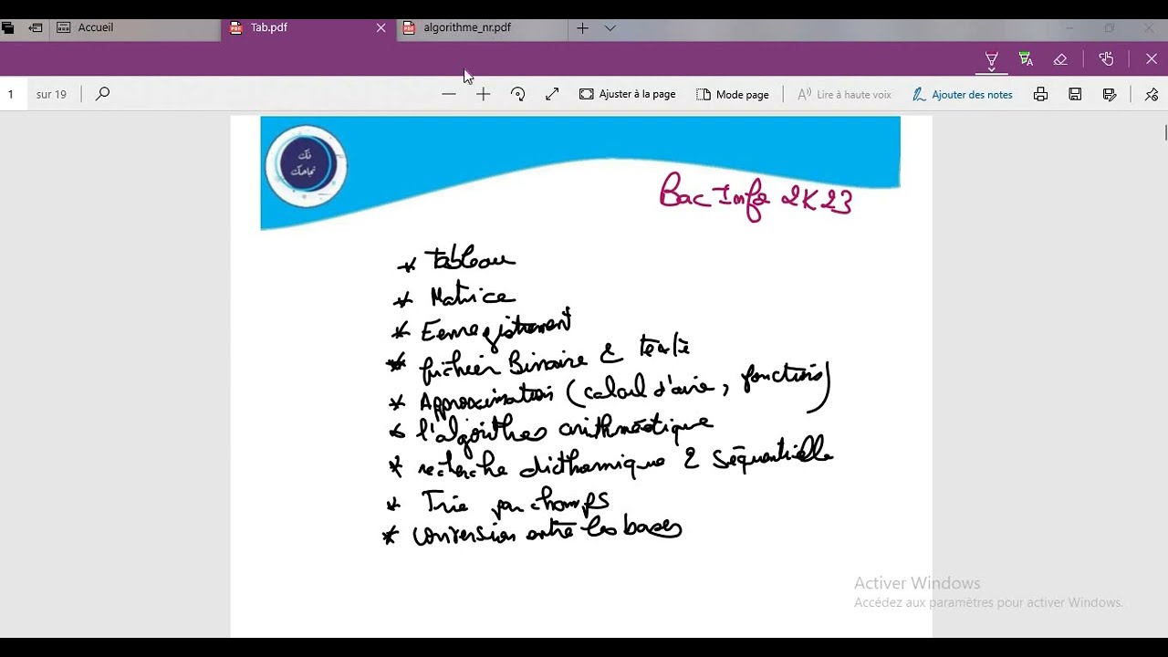1168x657 pixels.
Task: Open the Mode page options
Action: click(732, 94)
